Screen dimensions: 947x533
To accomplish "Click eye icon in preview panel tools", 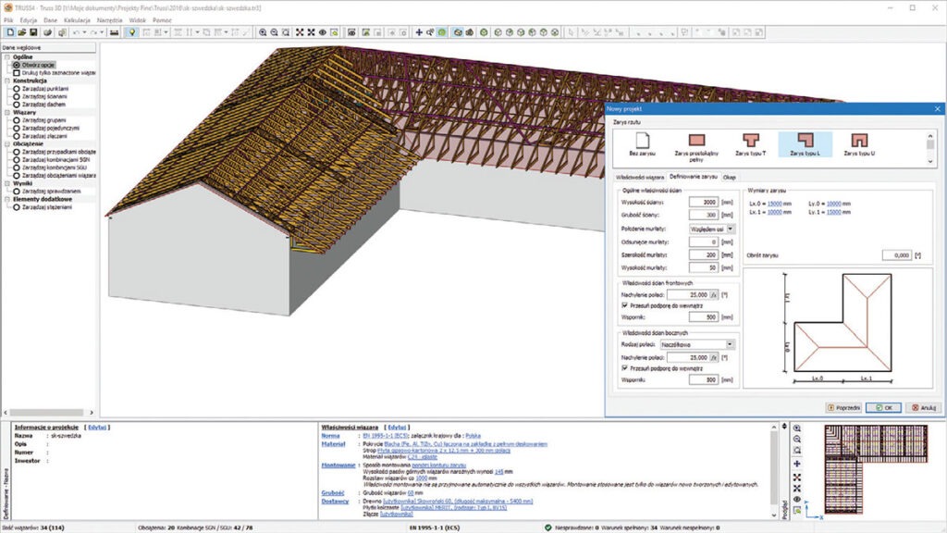I will coord(797,499).
